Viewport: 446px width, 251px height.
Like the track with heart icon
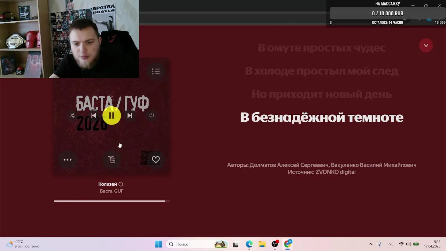pos(156,160)
